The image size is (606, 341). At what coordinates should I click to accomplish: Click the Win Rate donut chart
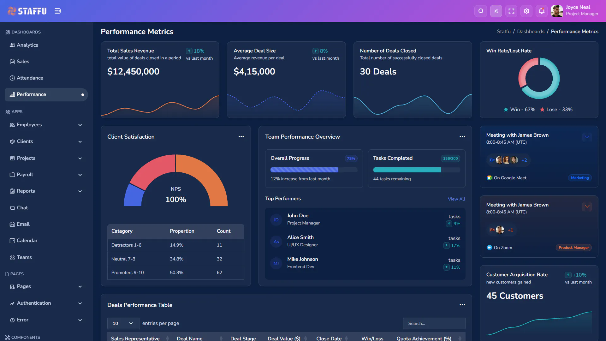539,78
